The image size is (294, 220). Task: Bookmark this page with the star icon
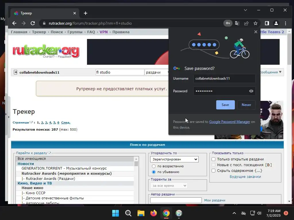click(255, 23)
